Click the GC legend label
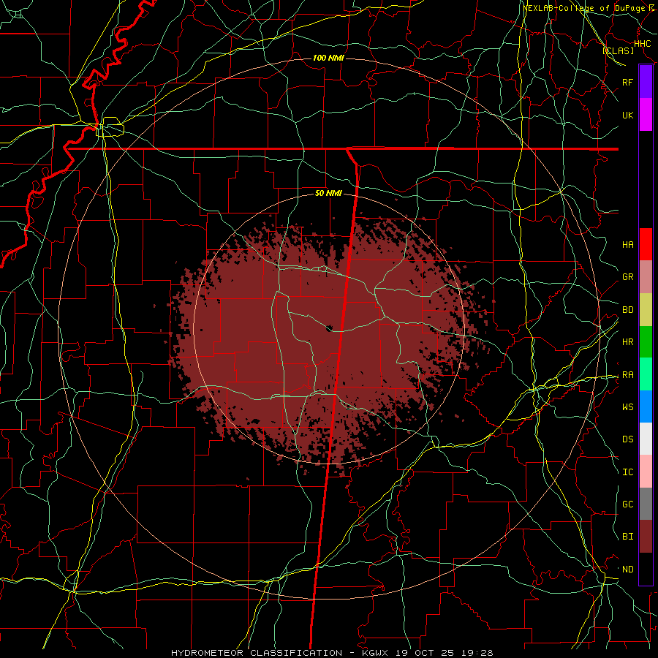Image resolution: width=658 pixels, height=658 pixels. 627,504
